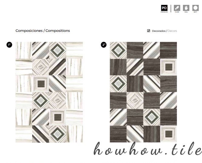Click the Composiciones / Compositions heading
Viewport: 202px width, 163px height.
coord(43,31)
